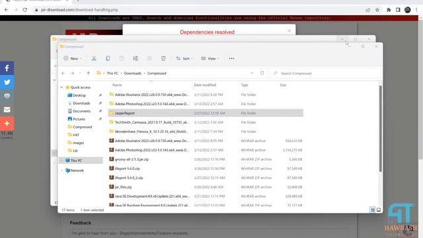The width and height of the screenshot is (423, 238).
Task: Switch to large icons view layout icon
Action: pyautogui.click(x=379, y=210)
